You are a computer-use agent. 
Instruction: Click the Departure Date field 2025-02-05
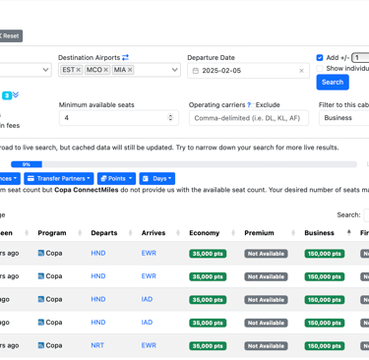(248, 71)
